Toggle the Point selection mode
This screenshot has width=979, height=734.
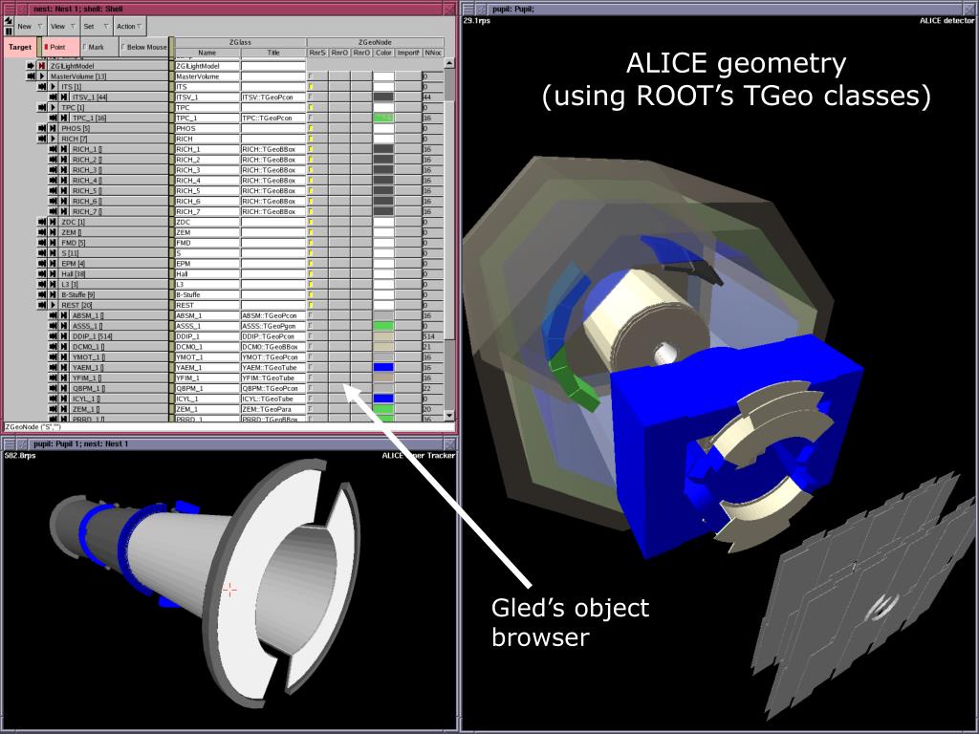pyautogui.click(x=60, y=47)
